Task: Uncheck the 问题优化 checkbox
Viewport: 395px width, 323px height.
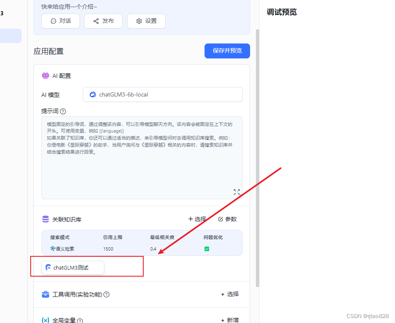Action: [x=207, y=249]
